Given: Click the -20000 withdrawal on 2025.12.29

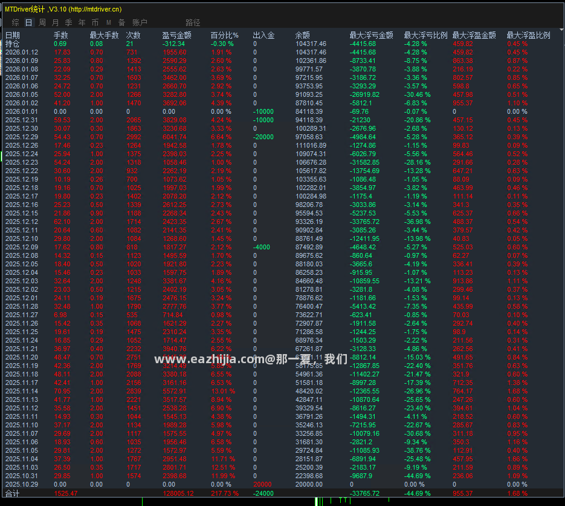Looking at the screenshot, I should [263, 137].
